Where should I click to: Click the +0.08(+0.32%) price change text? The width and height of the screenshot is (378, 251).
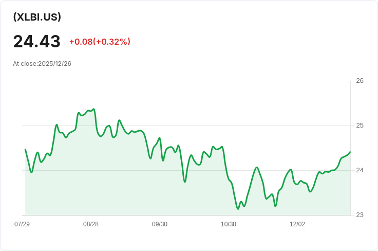100,42
